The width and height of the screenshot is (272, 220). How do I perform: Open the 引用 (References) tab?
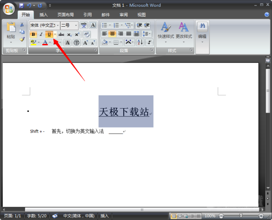tap(87, 15)
